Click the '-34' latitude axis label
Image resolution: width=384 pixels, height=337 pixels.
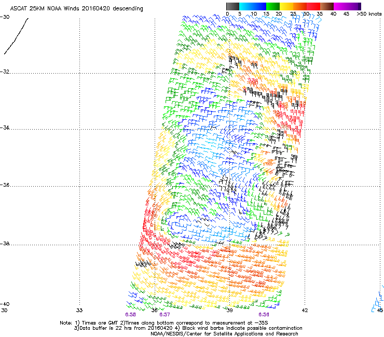[x=5, y=128]
